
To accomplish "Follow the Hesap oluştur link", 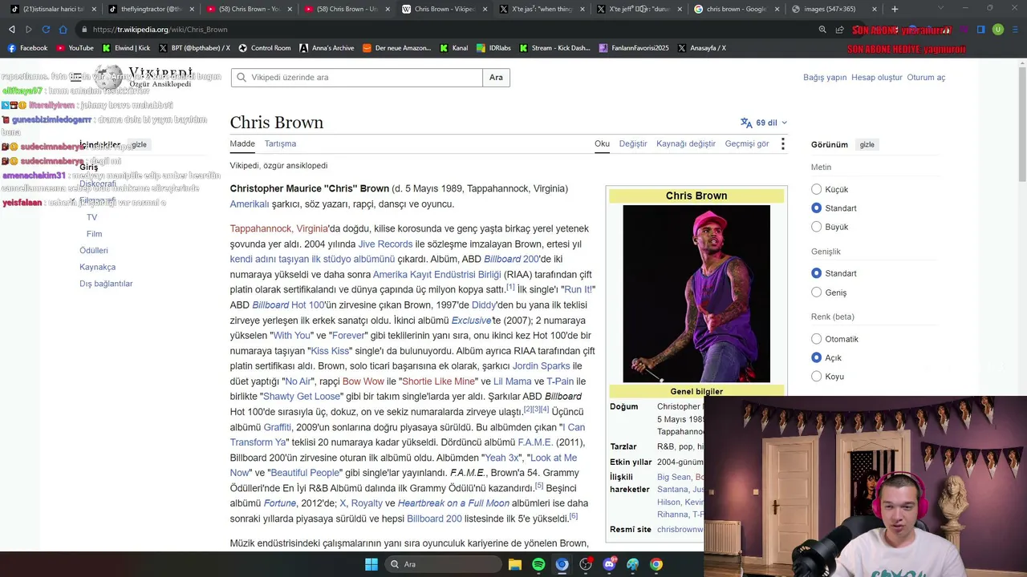I will coord(877,78).
